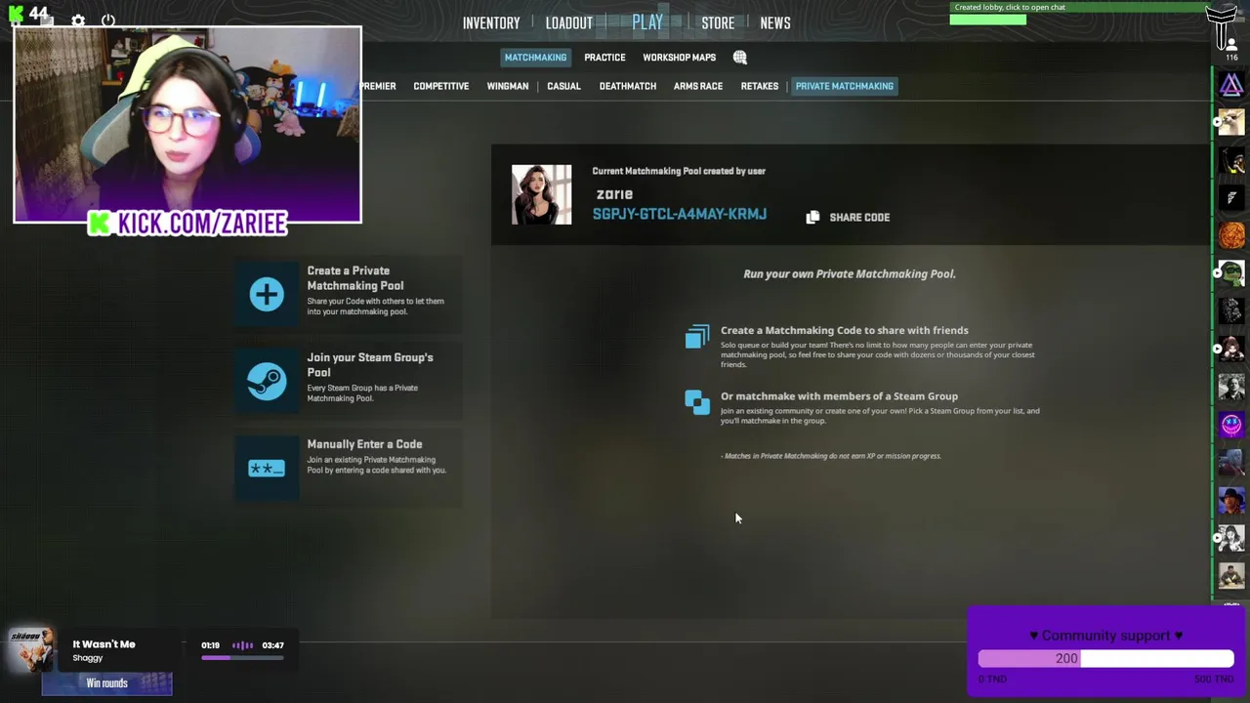Switch to the Workshop Maps tab
Viewport: 1250px width, 703px height.
click(680, 58)
